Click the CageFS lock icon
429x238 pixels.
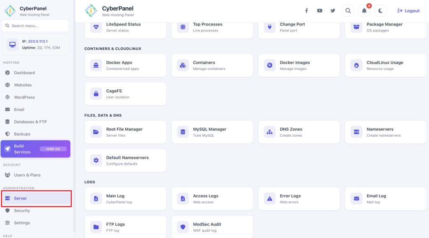[96, 94]
